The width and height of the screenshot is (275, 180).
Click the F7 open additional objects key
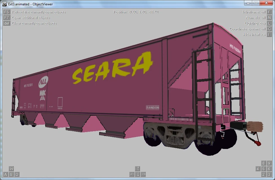pos(6,18)
